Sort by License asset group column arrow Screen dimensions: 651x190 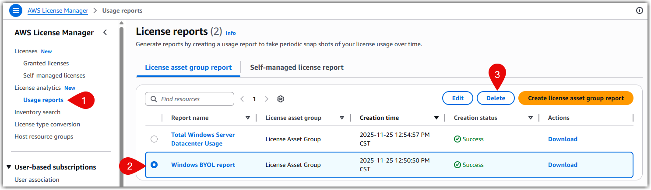pyautogui.click(x=342, y=118)
